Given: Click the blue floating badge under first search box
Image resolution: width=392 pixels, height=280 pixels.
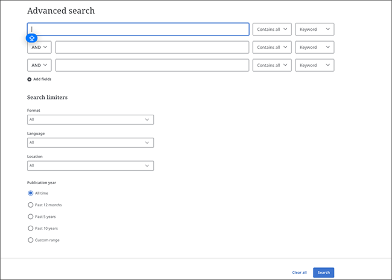Looking at the screenshot, I should (32, 38).
